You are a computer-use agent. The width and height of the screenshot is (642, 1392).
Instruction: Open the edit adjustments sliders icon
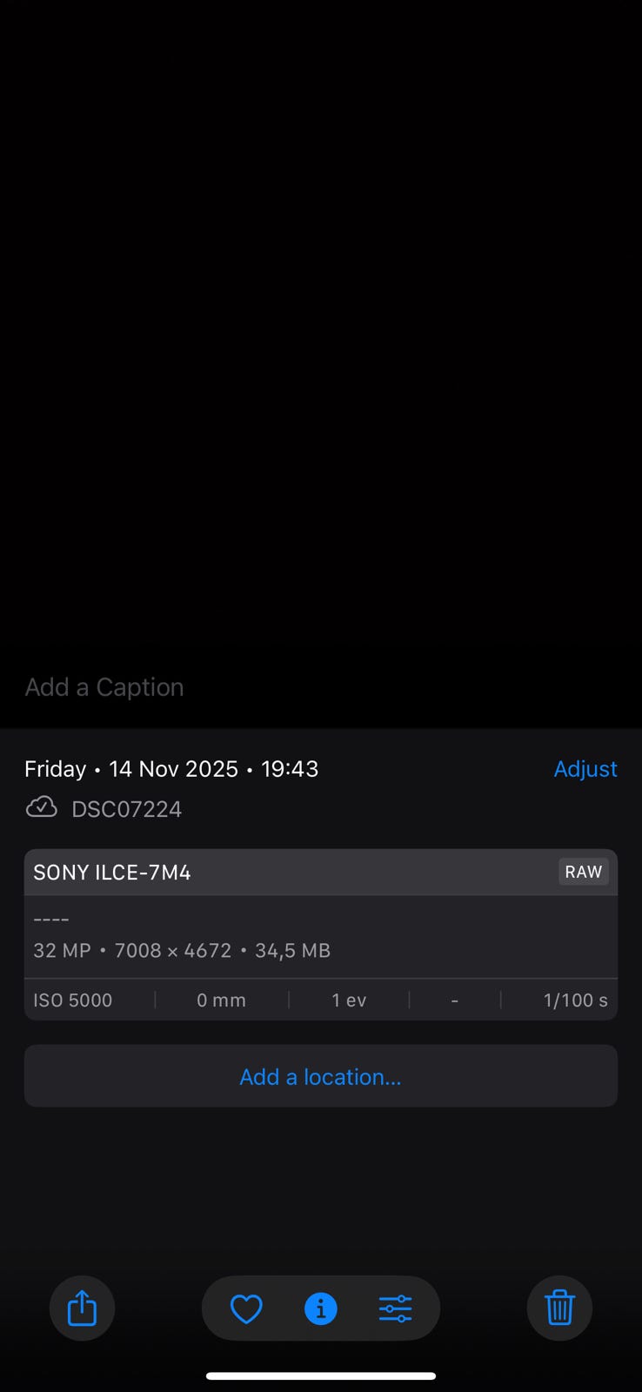pyautogui.click(x=395, y=1308)
